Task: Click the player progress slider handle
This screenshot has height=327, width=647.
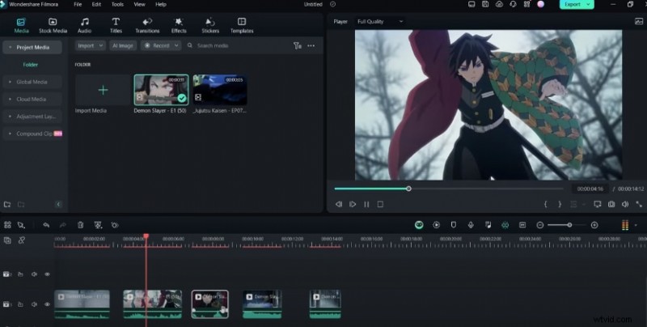Action: click(x=408, y=189)
